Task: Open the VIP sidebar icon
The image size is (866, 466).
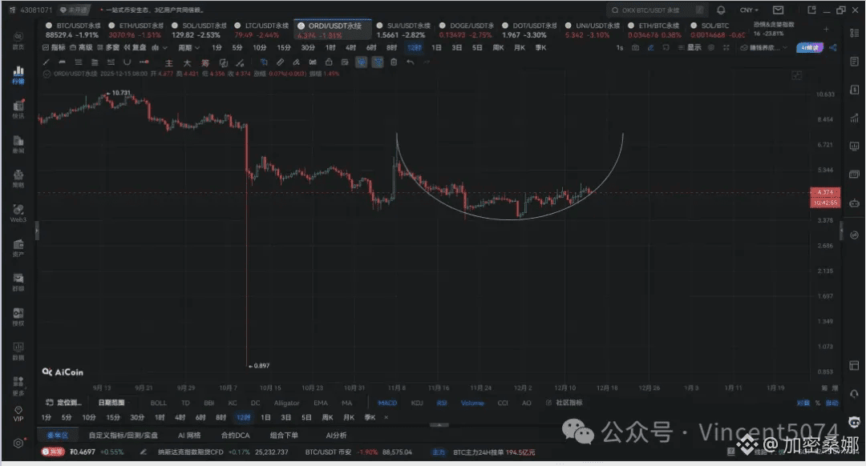Action: coord(18,414)
